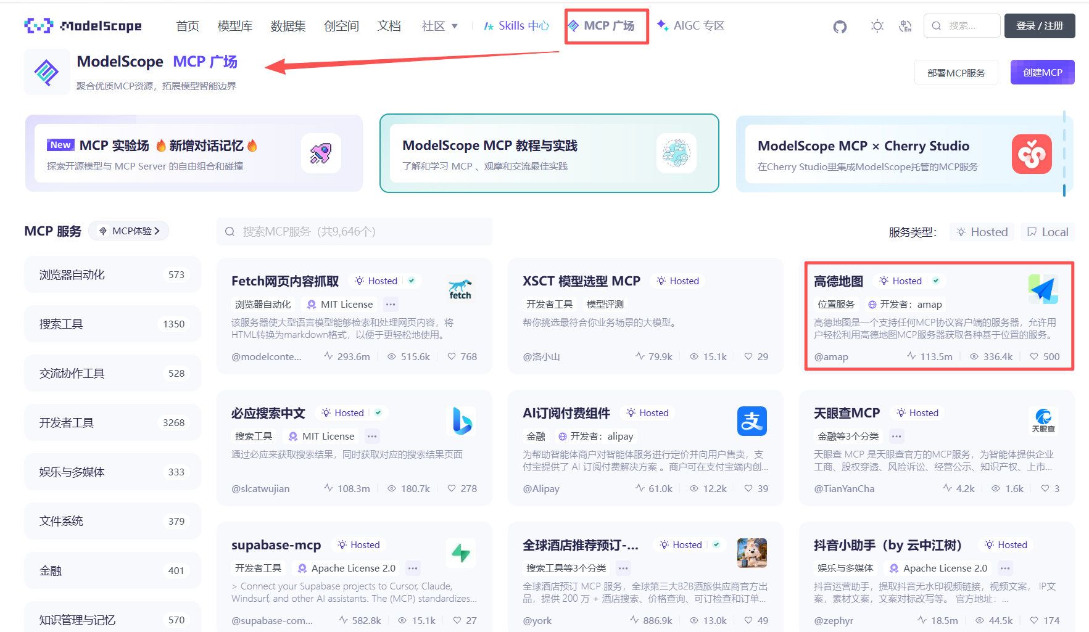
Task: Go to 首页 in navigation
Action: point(188,26)
